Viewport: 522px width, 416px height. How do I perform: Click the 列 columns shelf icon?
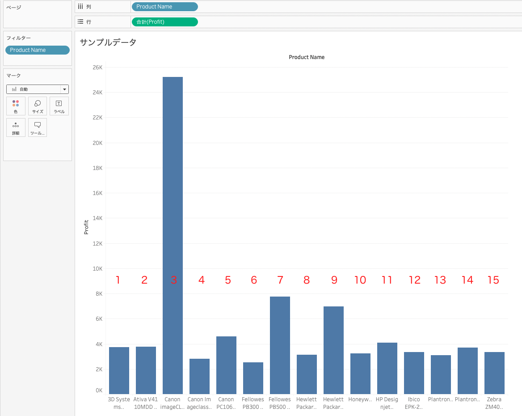tap(80, 7)
